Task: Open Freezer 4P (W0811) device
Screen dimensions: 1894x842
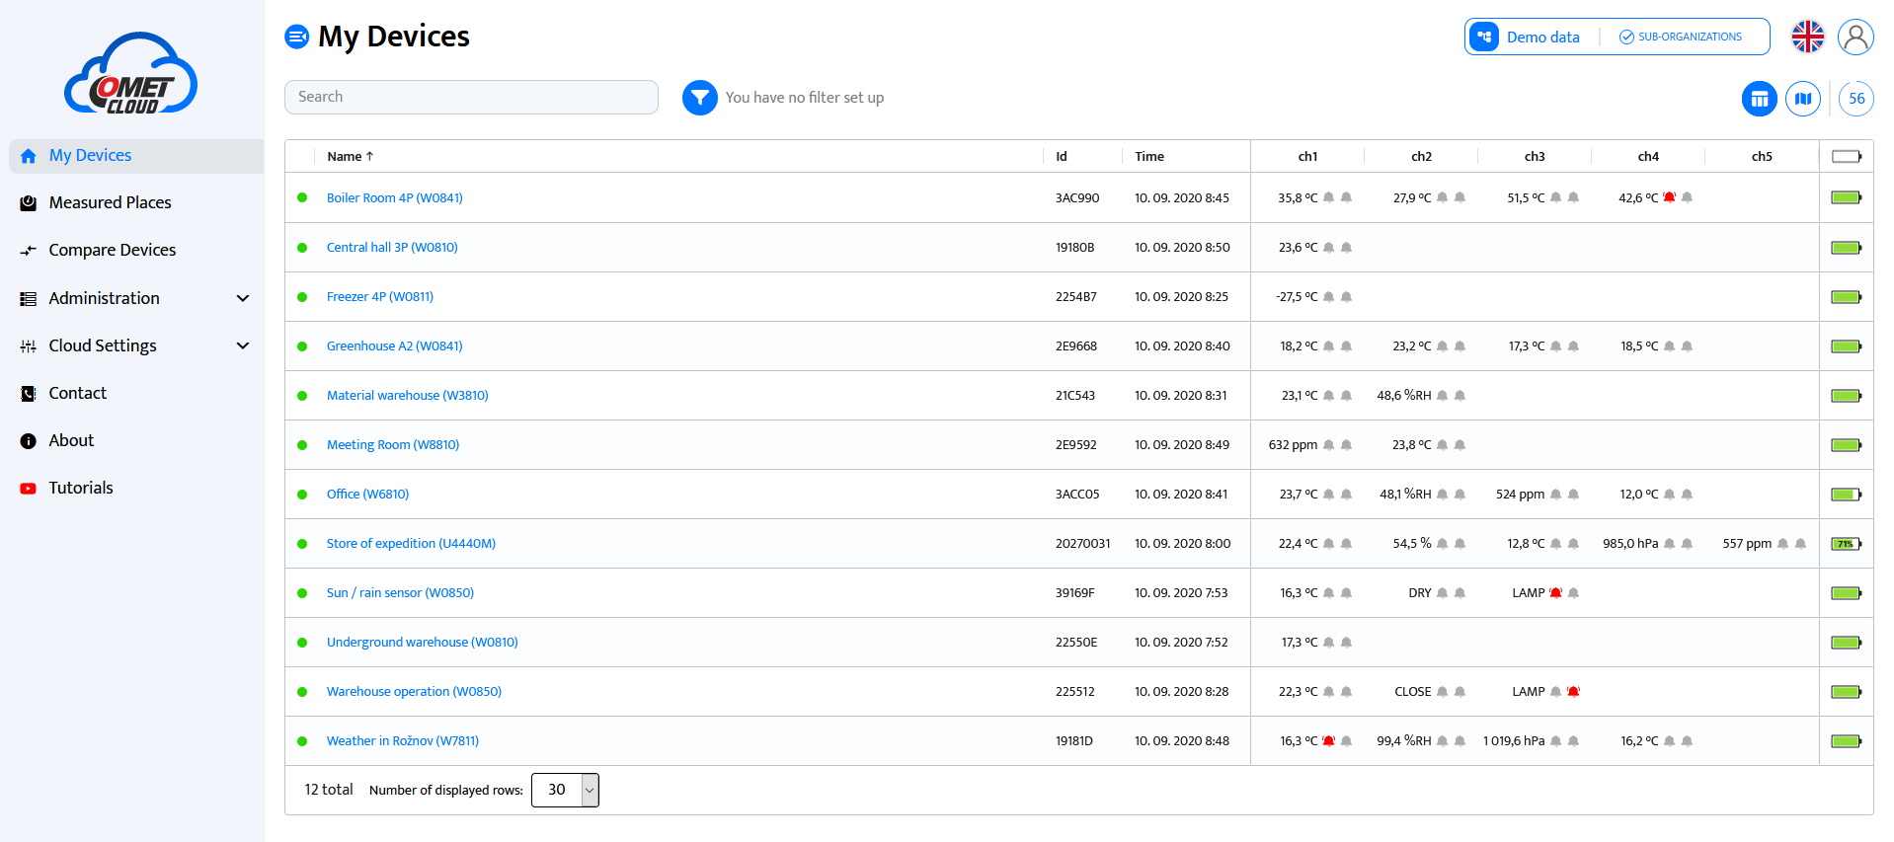Action: (x=379, y=296)
